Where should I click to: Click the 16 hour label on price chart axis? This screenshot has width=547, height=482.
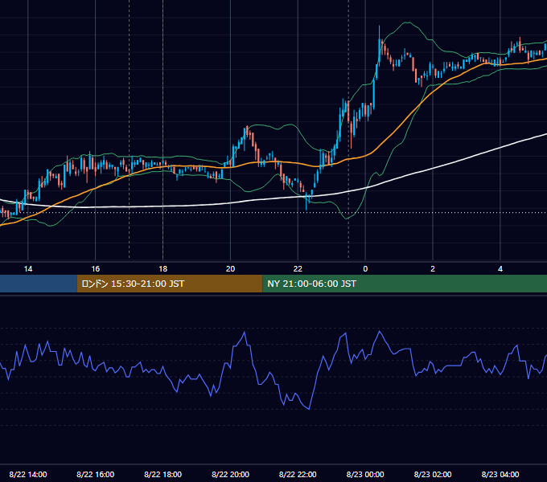coord(95,269)
